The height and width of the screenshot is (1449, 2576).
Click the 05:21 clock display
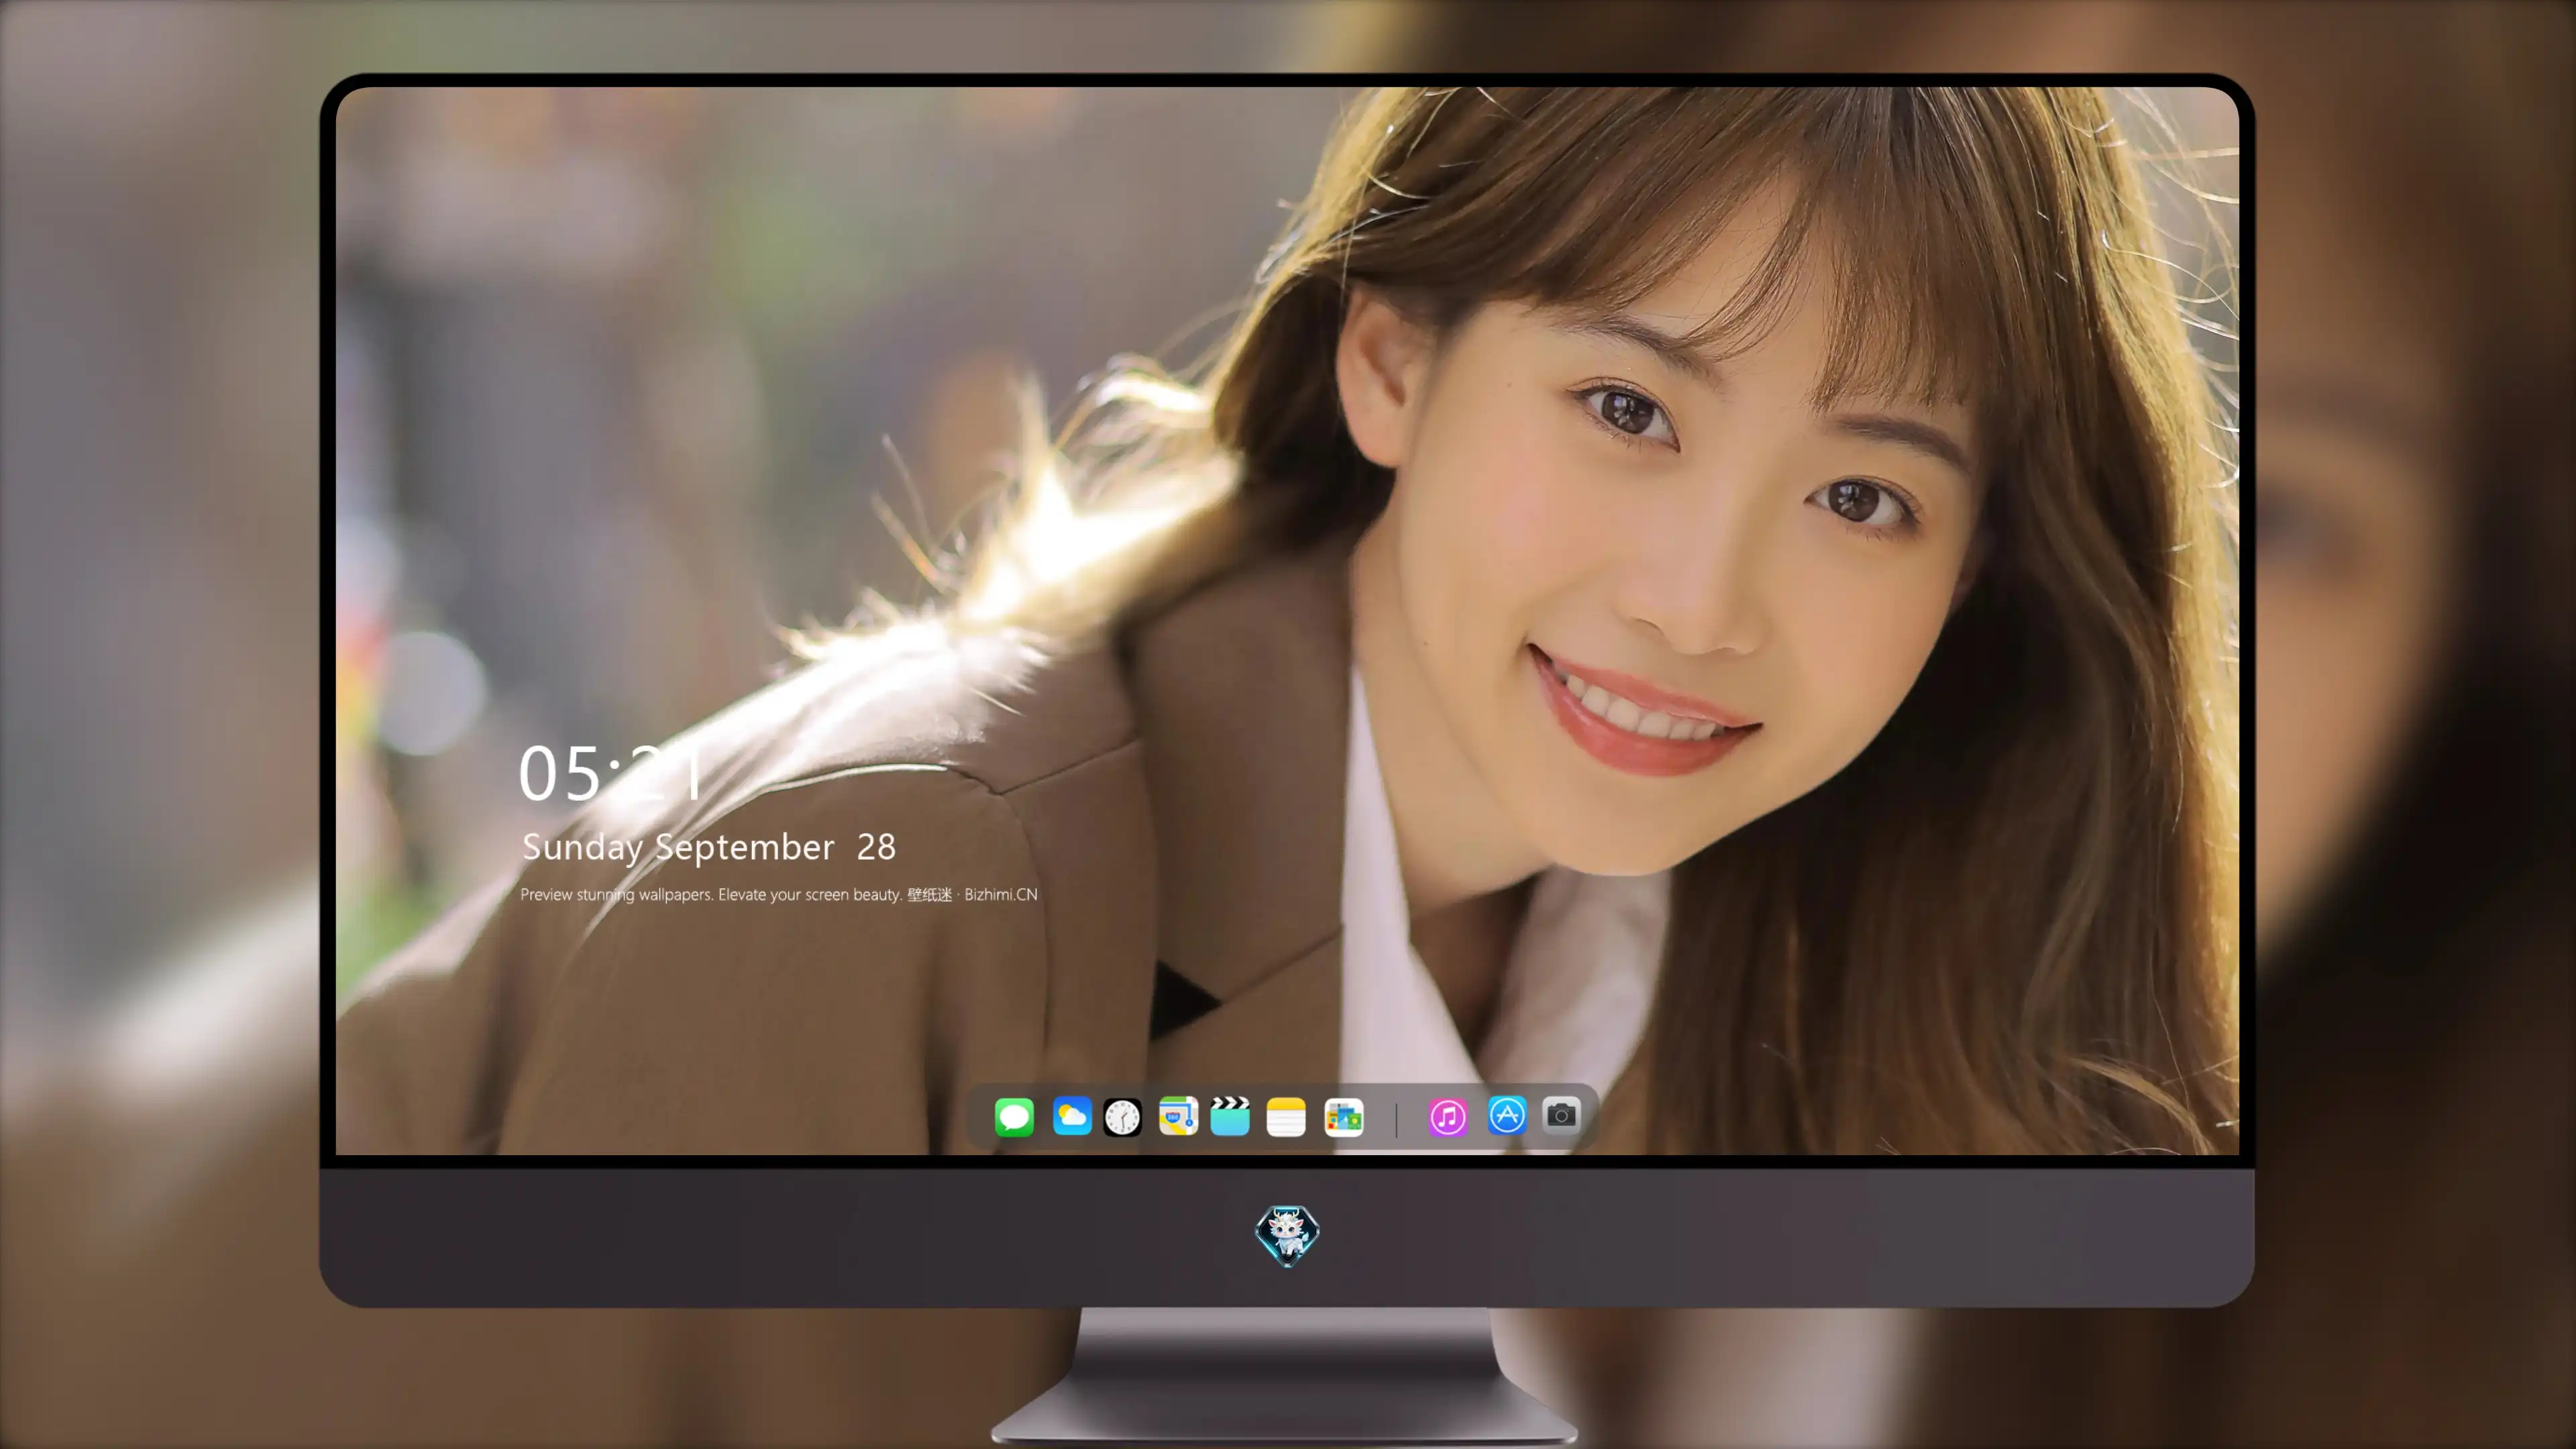click(x=611, y=772)
